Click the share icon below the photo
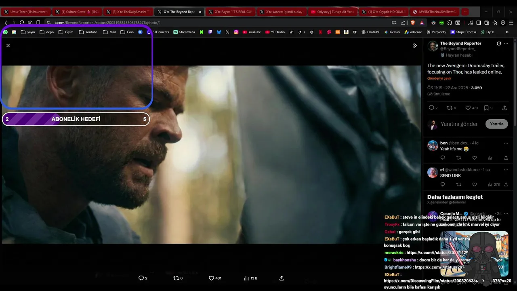This screenshot has height=291, width=517. click(x=282, y=278)
